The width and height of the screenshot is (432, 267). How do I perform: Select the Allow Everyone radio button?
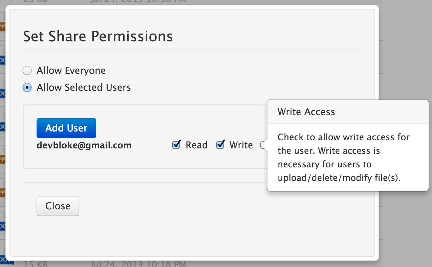pos(27,71)
